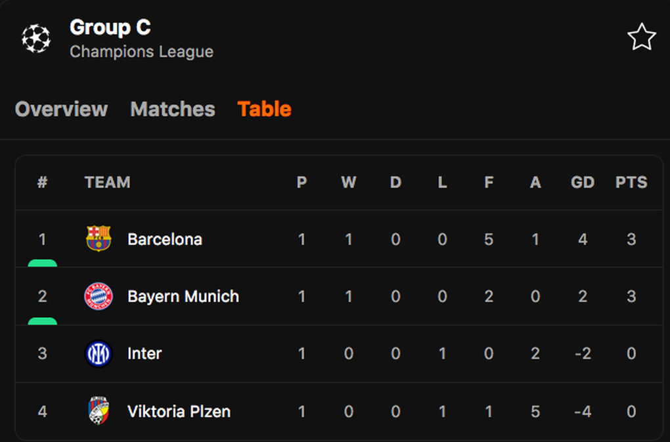
Task: Click the GD column header
Action: (583, 183)
